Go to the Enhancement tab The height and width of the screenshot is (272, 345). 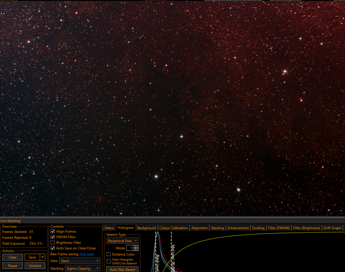(x=238, y=228)
